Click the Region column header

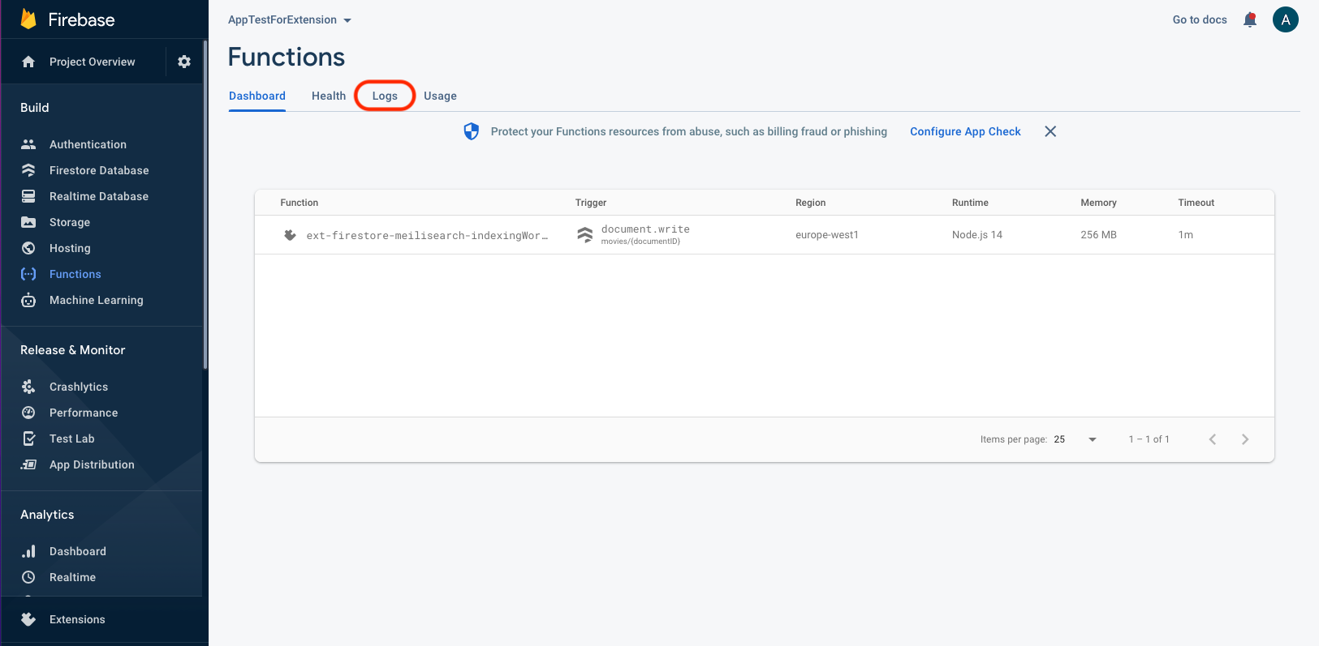810,203
